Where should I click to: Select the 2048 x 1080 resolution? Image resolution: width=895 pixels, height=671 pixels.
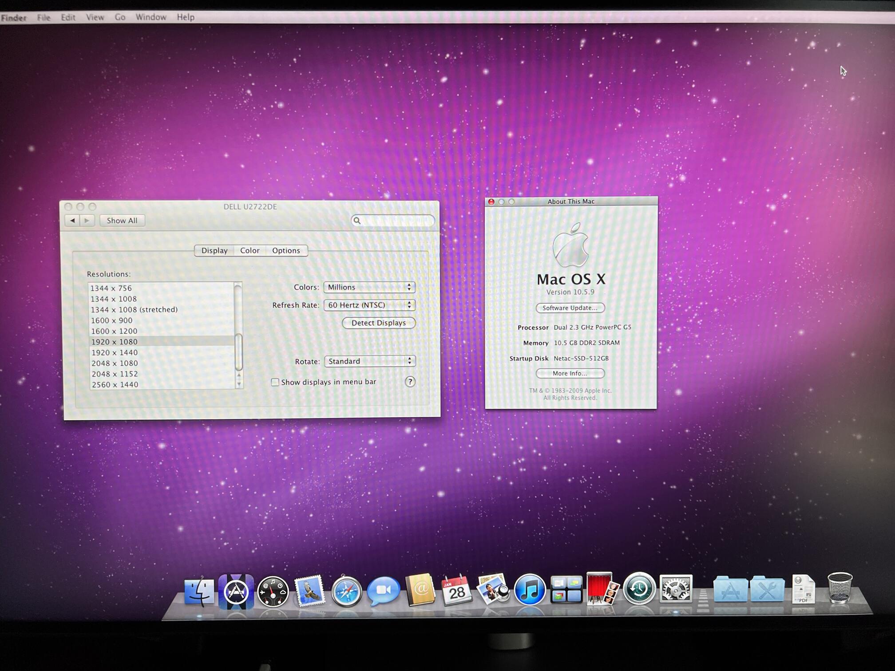click(x=161, y=363)
